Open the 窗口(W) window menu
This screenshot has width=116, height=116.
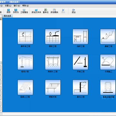click(x=17, y=6)
